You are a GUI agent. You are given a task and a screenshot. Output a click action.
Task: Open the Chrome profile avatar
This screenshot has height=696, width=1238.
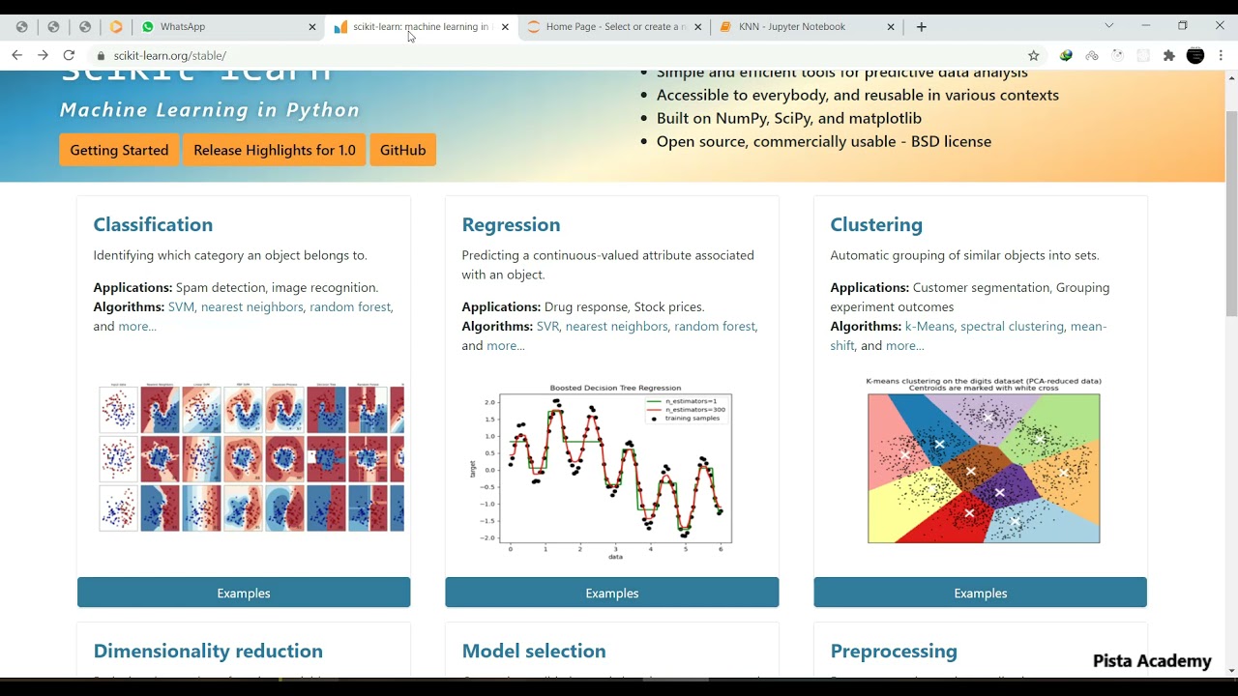coord(1195,56)
